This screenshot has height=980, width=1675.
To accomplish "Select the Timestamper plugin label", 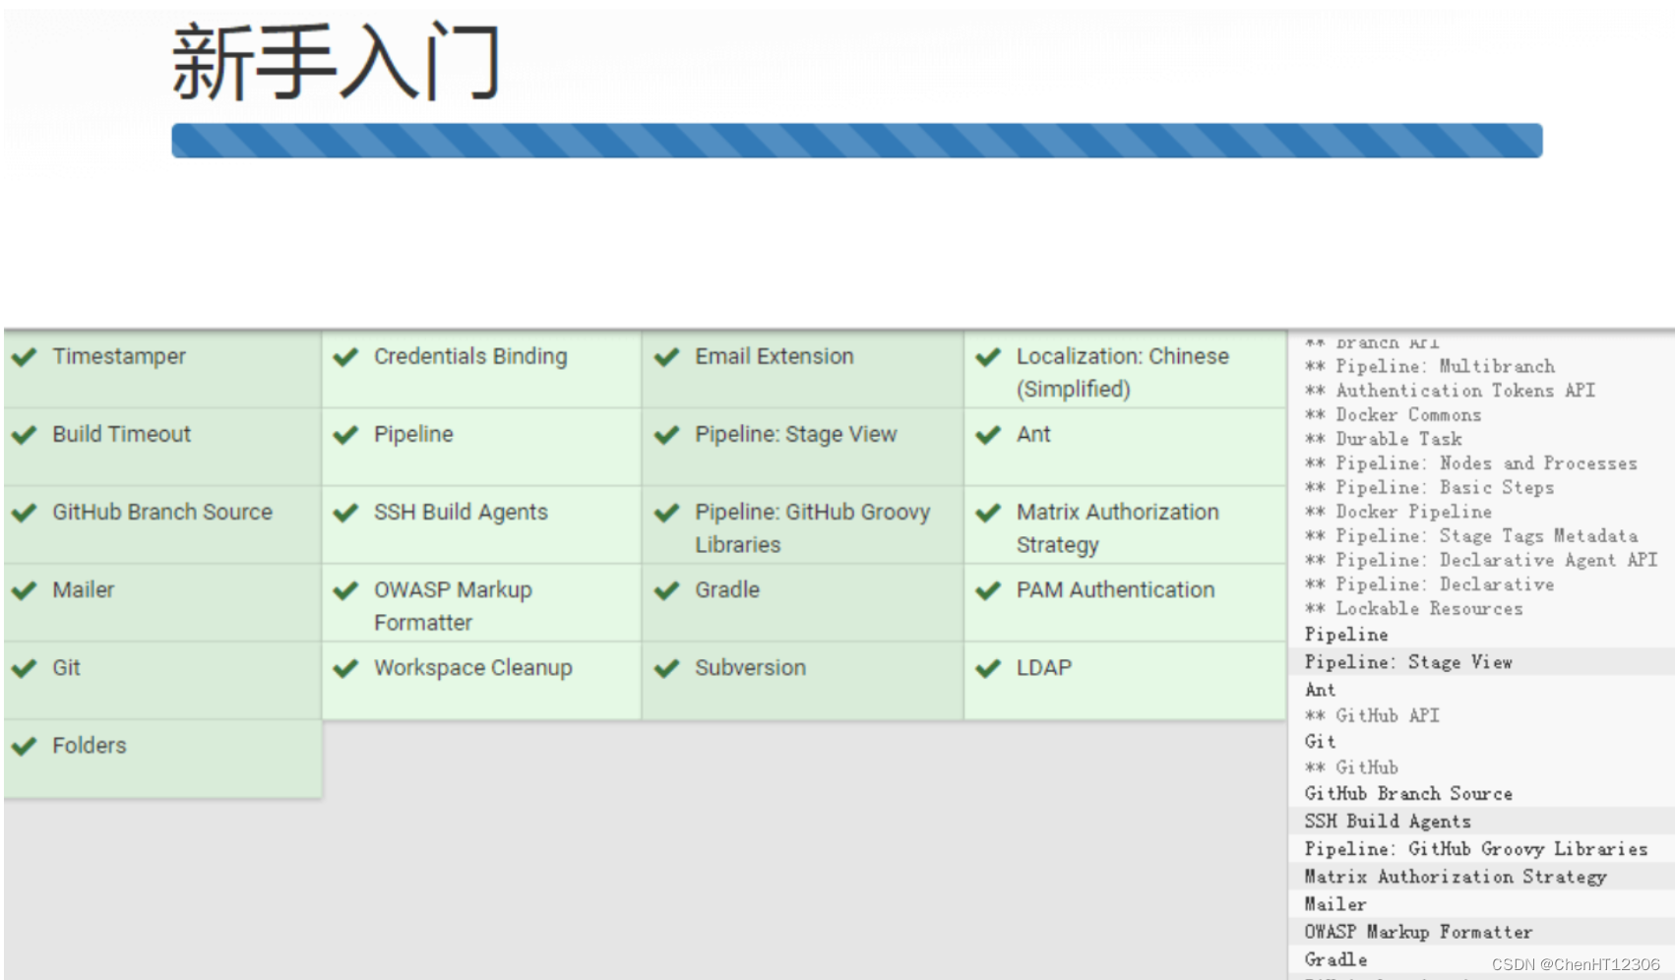I will coord(119,356).
